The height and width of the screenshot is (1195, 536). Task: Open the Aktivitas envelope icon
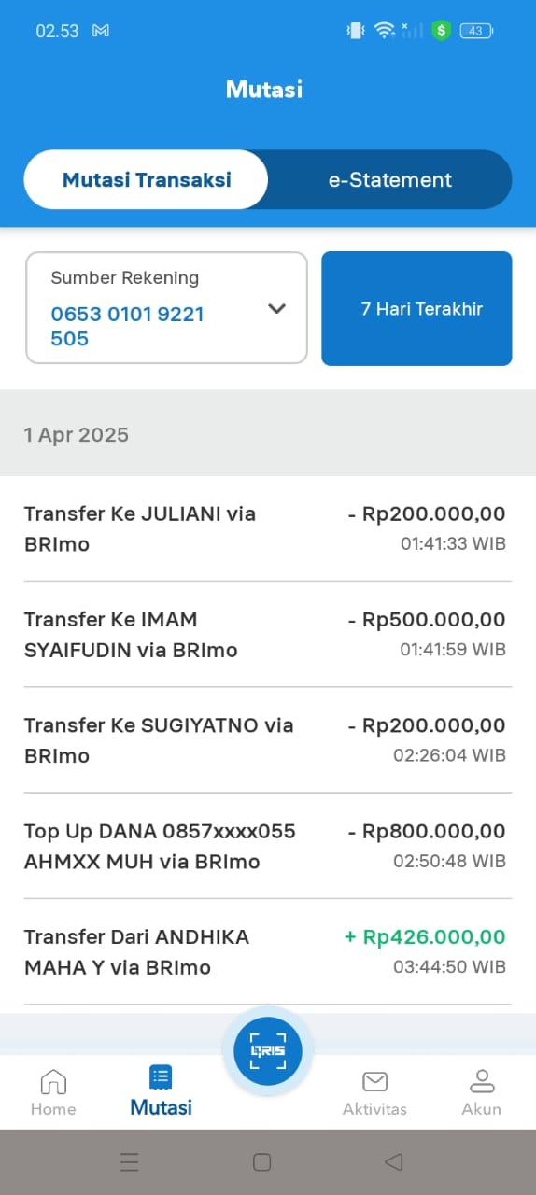point(374,1082)
